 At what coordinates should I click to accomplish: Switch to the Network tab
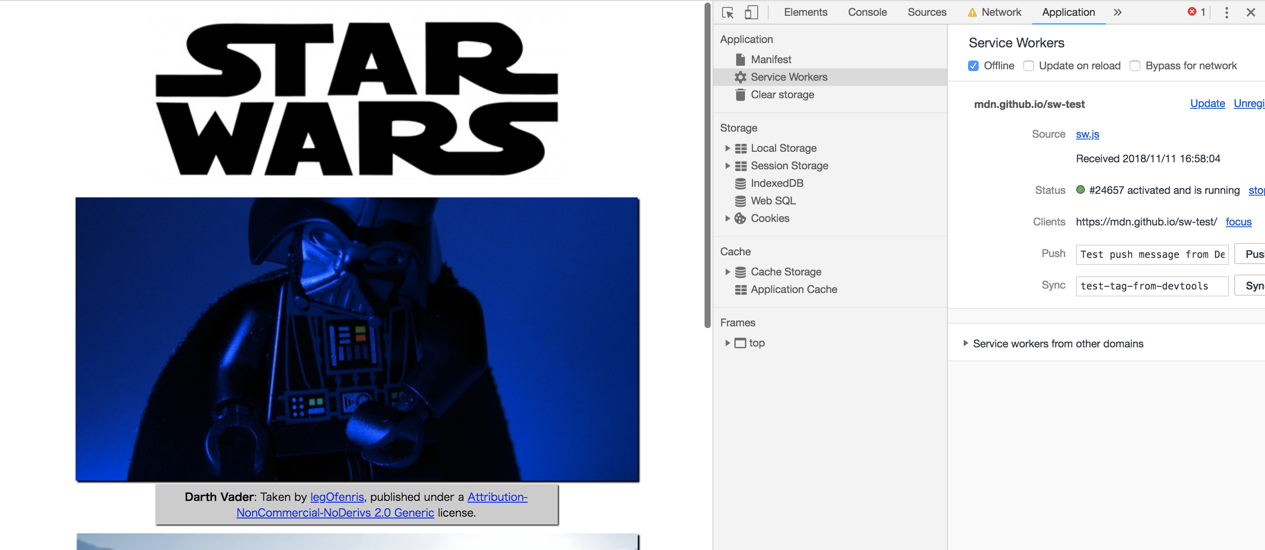(1001, 12)
